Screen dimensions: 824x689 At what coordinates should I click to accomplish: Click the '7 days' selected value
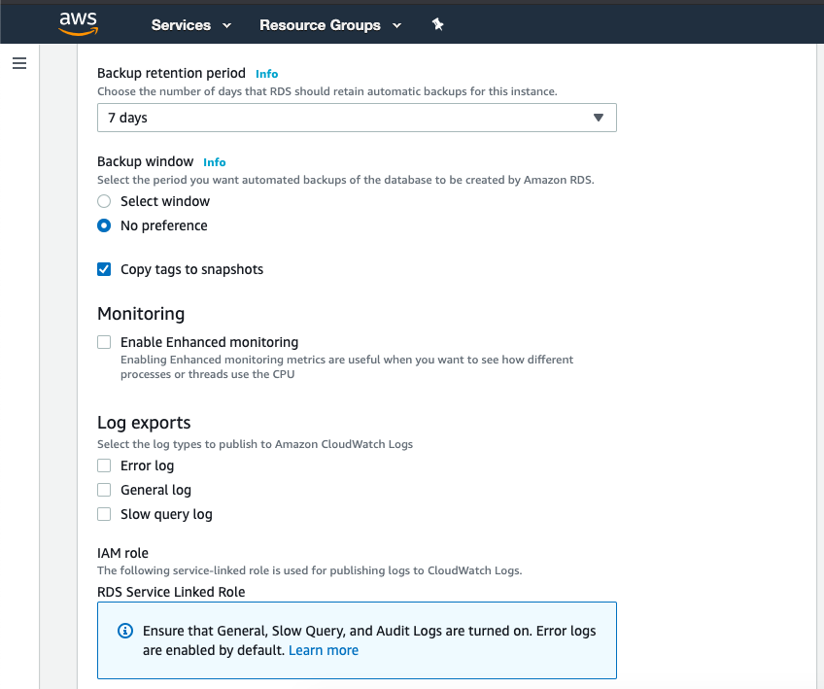(127, 118)
